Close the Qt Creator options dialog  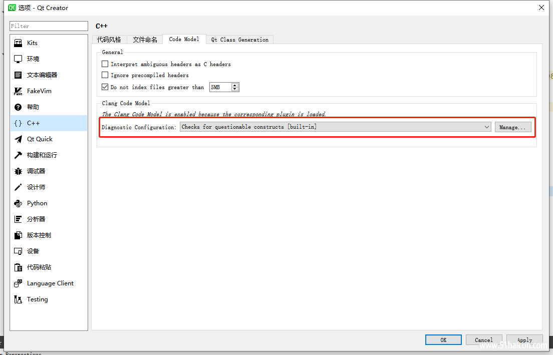(x=541, y=8)
